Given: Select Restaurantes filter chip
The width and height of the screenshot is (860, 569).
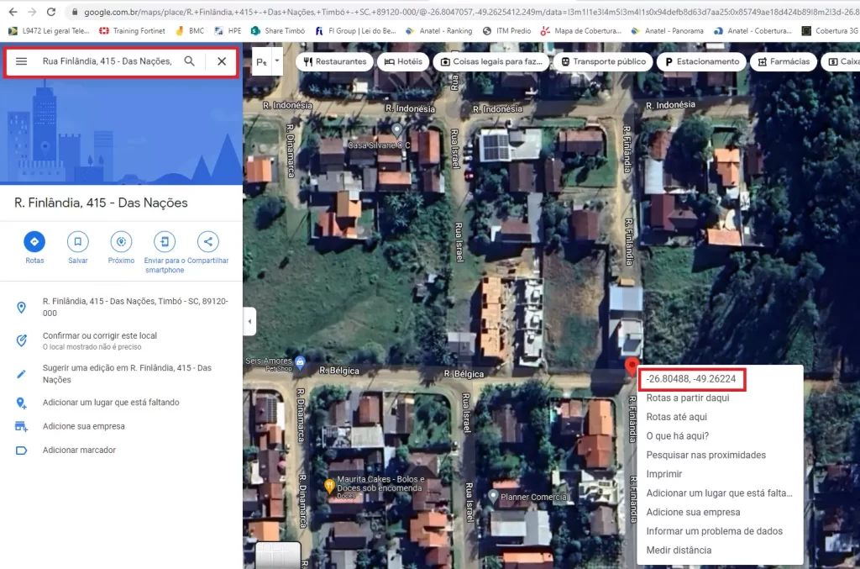Looking at the screenshot, I should click(x=334, y=61).
